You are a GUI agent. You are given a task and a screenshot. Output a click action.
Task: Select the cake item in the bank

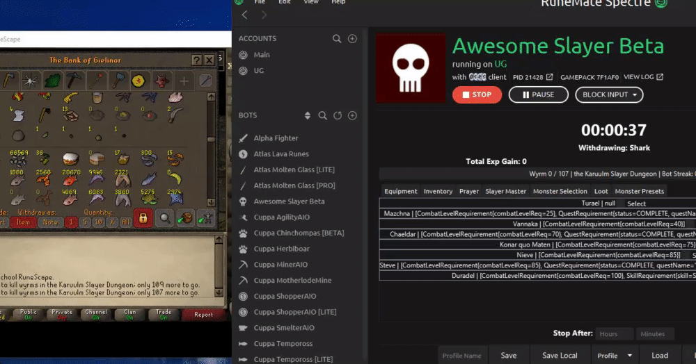click(x=70, y=158)
